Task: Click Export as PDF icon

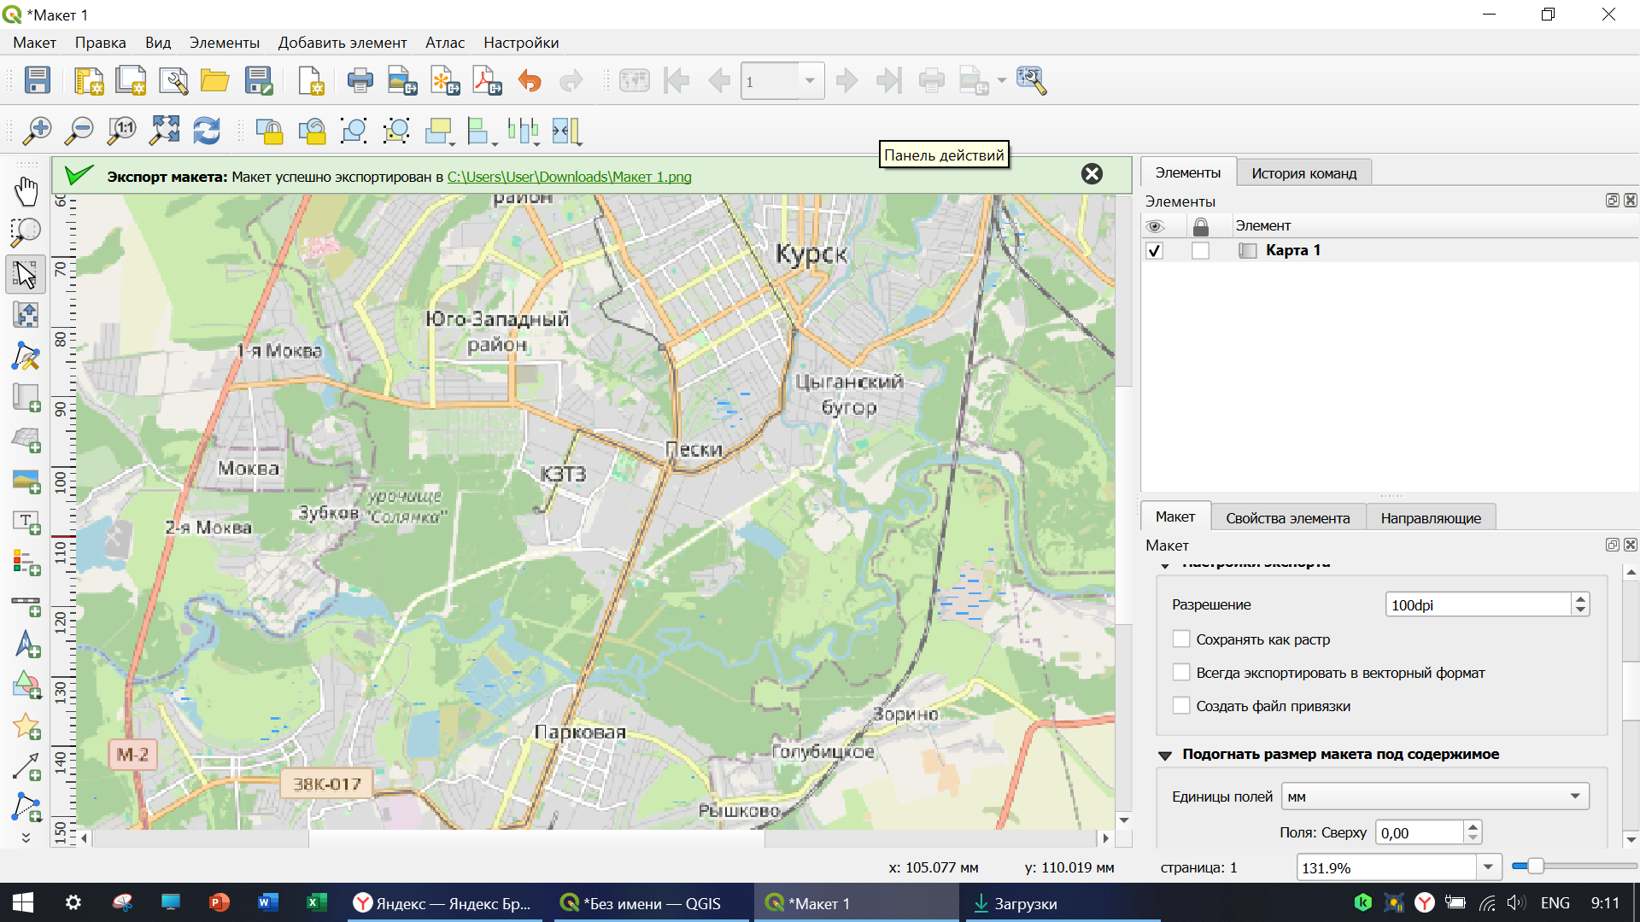Action: coord(488,81)
